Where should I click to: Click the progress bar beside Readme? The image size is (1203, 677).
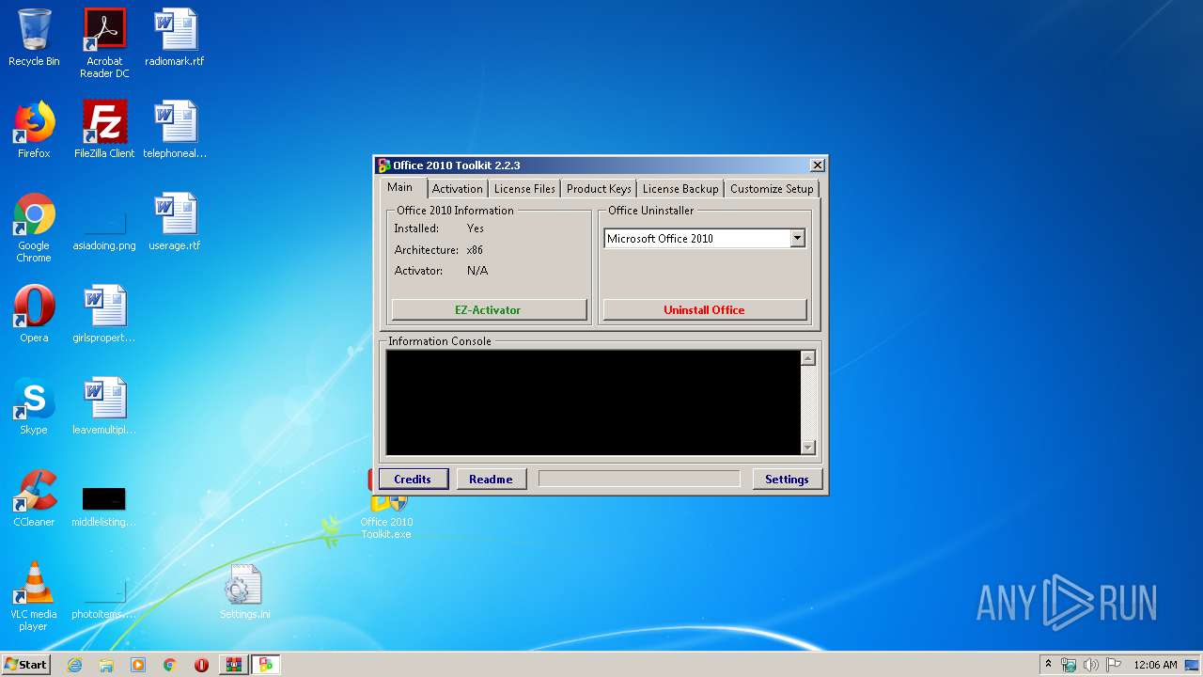tap(639, 479)
